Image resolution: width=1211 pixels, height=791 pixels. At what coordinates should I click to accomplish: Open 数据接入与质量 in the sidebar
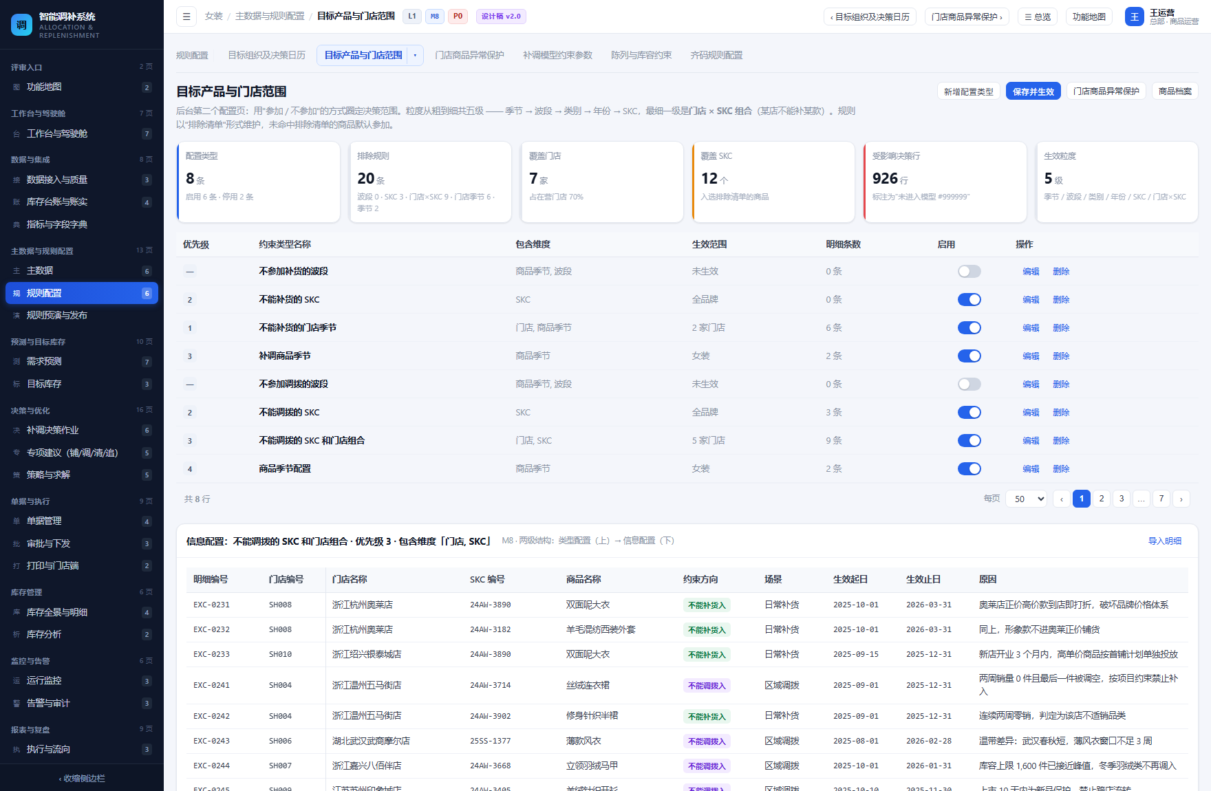tap(82, 180)
